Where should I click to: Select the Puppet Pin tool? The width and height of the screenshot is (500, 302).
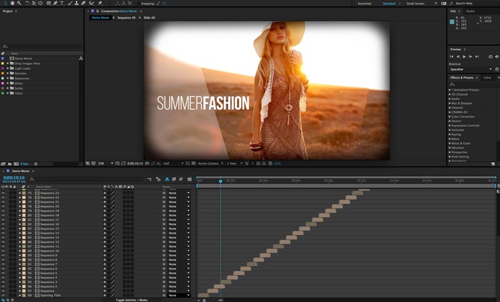[x=100, y=3]
